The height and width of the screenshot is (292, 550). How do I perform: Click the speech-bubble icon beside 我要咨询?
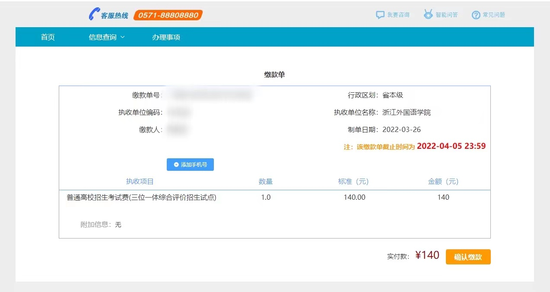[x=380, y=14]
